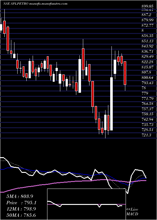The height and width of the screenshot is (220, 157).
Task: Click the NSE SPLPETRO chart title
Action: 16,4
